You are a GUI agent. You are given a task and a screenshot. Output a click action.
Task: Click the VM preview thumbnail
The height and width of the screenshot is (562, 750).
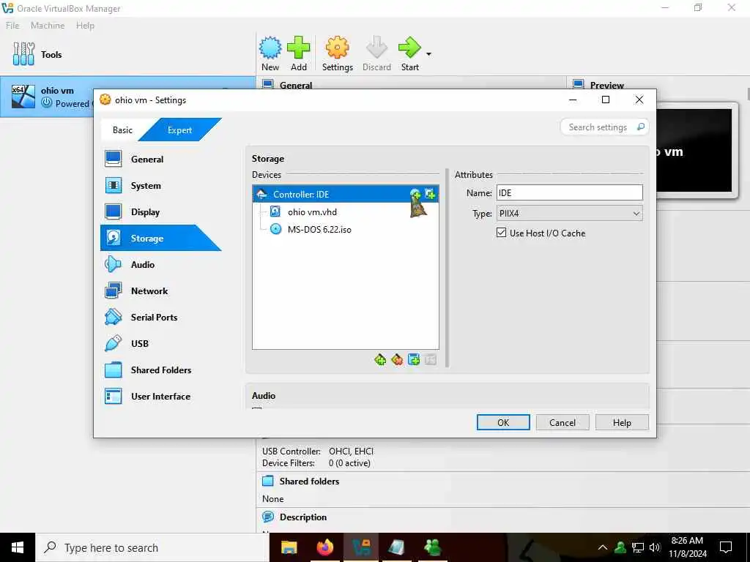[696, 151]
